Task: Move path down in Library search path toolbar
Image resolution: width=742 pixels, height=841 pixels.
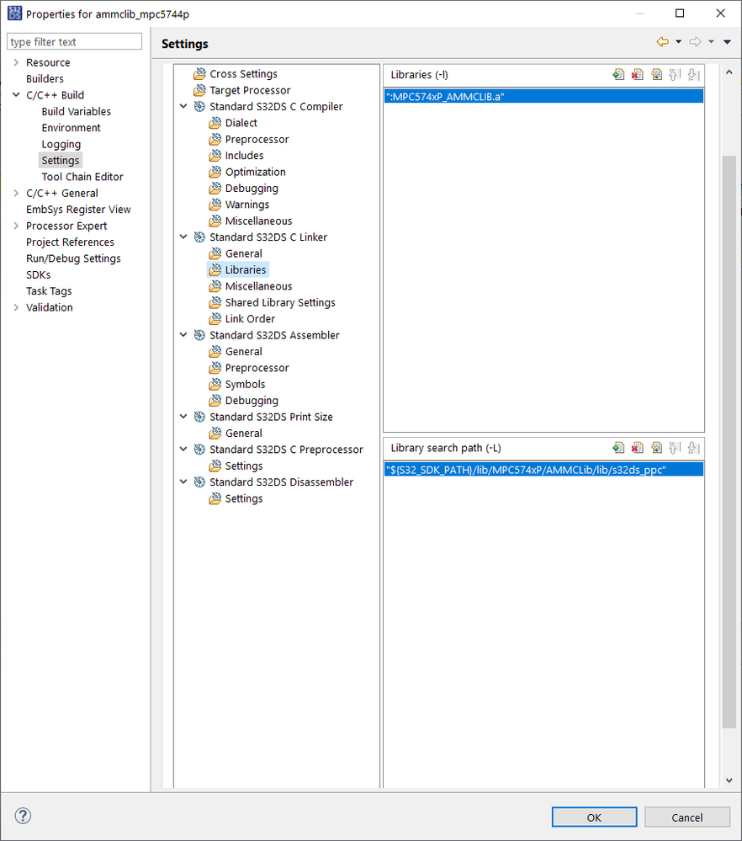Action: coord(694,448)
